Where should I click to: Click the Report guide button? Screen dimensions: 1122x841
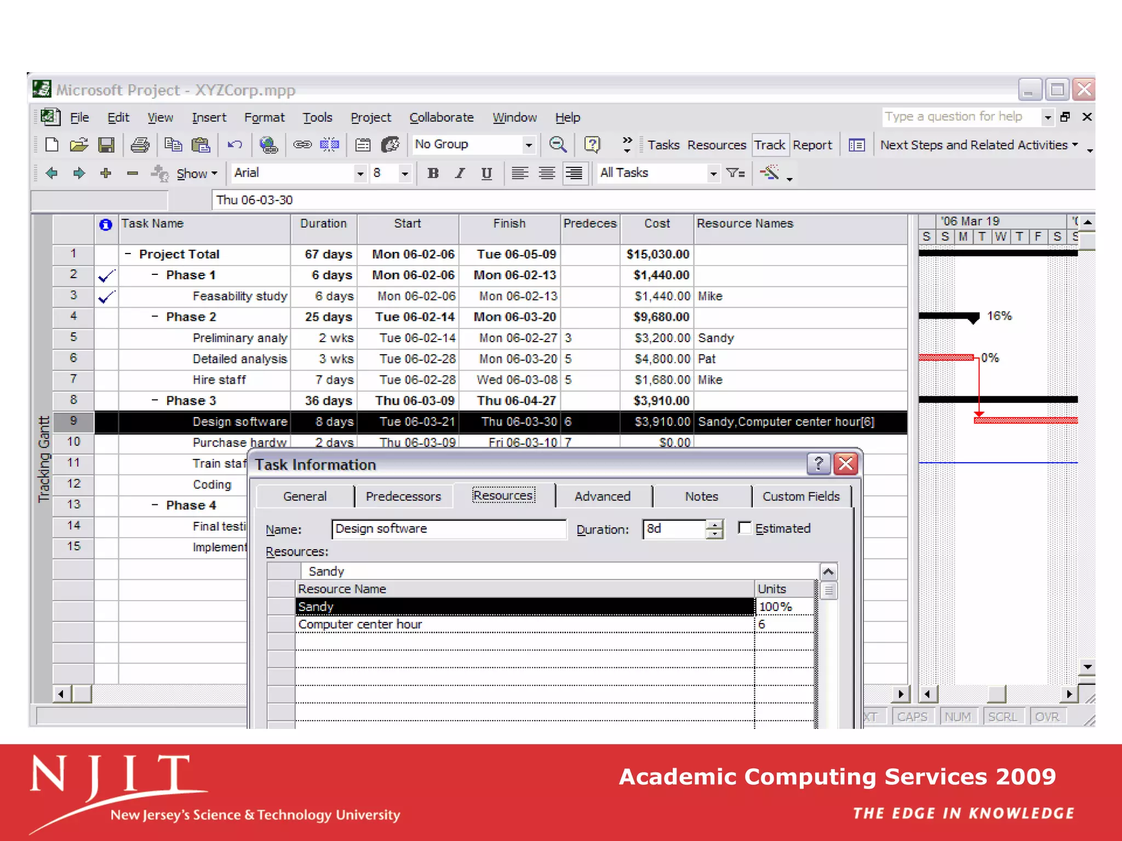tap(812, 145)
